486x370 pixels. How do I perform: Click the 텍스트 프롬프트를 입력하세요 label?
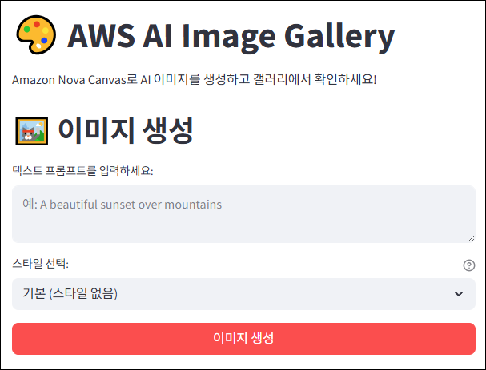coord(82,170)
